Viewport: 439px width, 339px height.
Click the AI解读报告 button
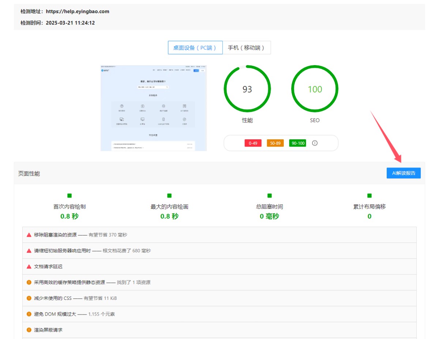coord(404,173)
